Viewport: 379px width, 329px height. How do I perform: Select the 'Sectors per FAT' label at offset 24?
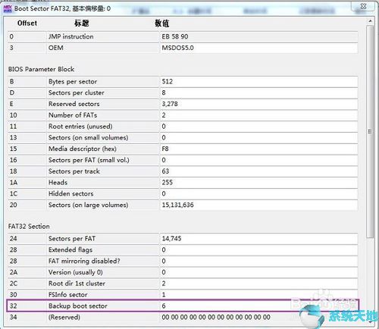[72, 239]
